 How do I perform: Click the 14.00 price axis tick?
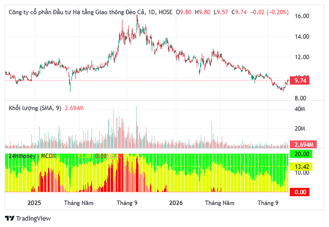[302, 37]
